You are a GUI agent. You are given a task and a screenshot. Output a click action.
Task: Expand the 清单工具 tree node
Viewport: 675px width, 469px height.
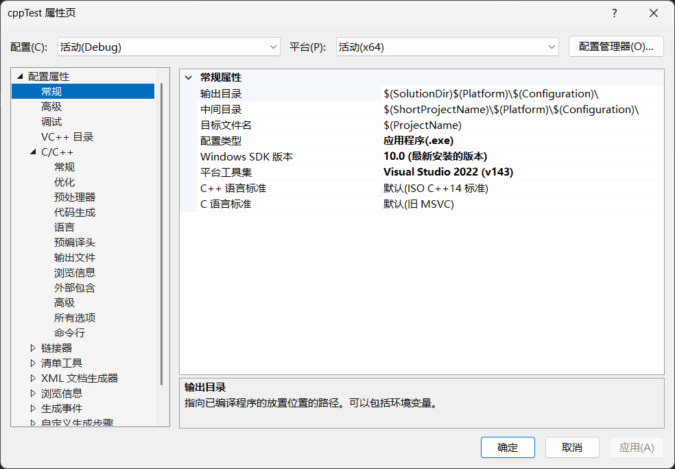tap(33, 363)
